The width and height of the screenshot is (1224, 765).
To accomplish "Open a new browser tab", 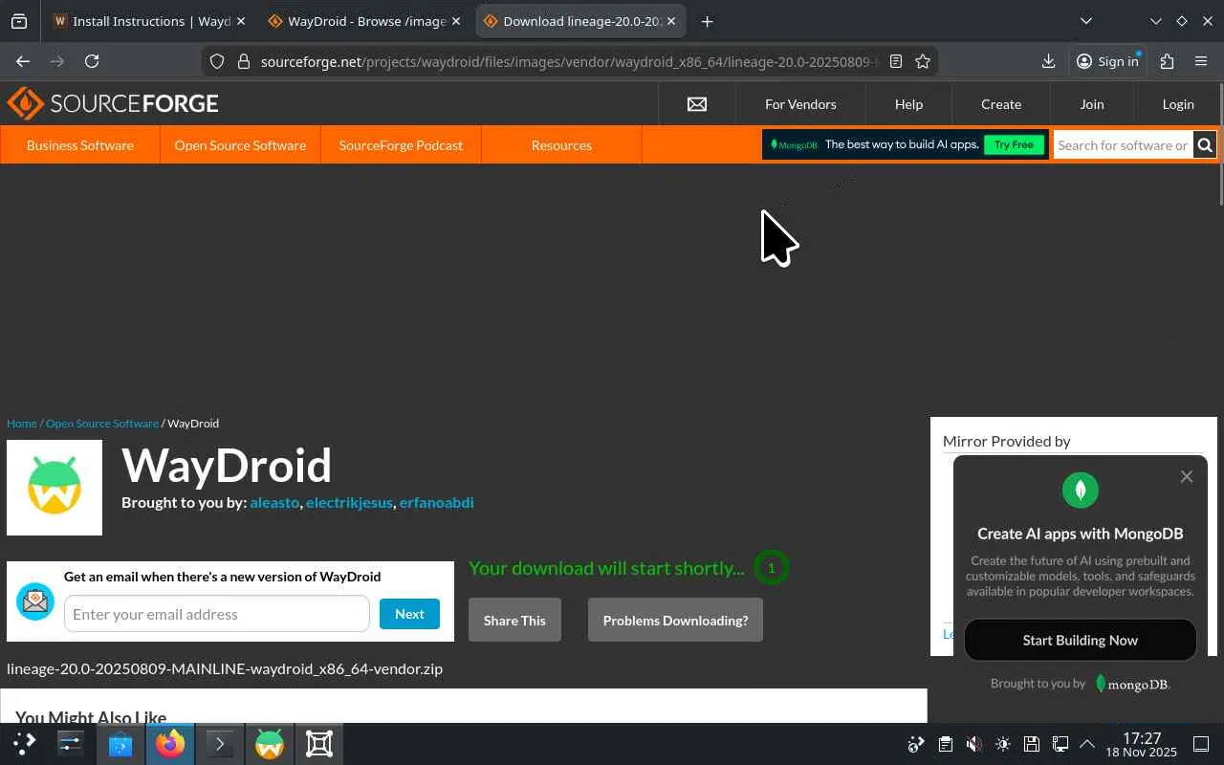I will (707, 21).
